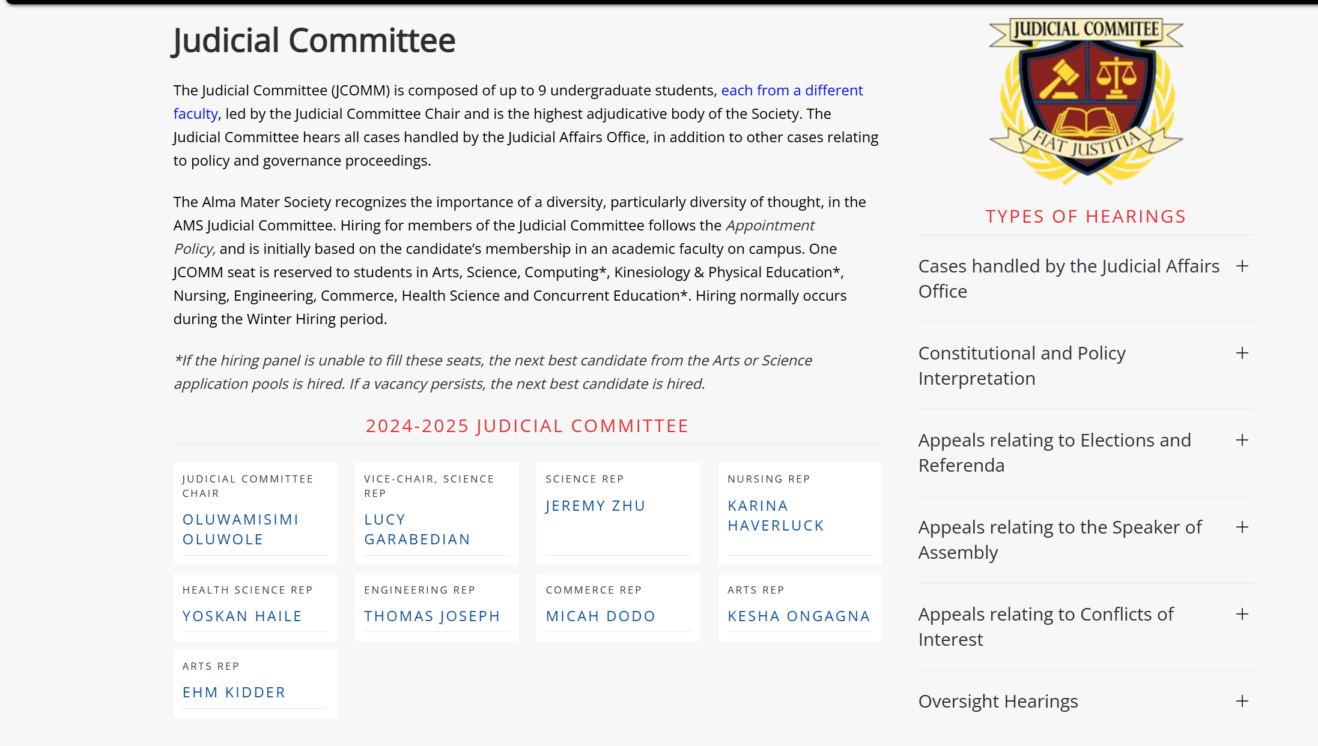Viewport: 1318px width, 746px height.
Task: Select Lucy Garabedian vice-chair card
Action: 417,529
